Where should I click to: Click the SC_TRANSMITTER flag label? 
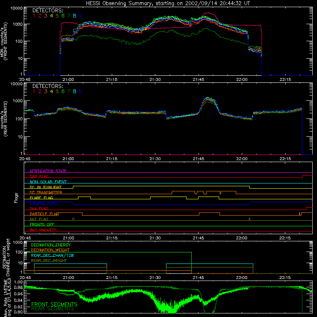click(x=46, y=192)
